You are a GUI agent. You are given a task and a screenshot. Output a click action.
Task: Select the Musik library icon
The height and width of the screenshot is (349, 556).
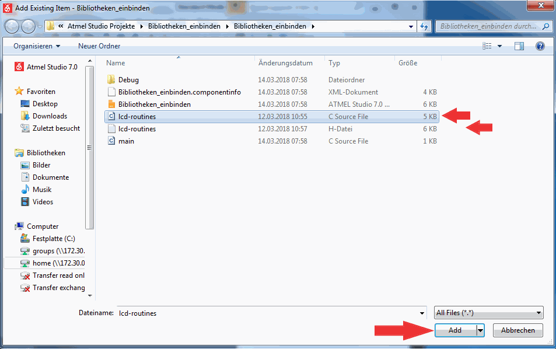[x=25, y=190]
